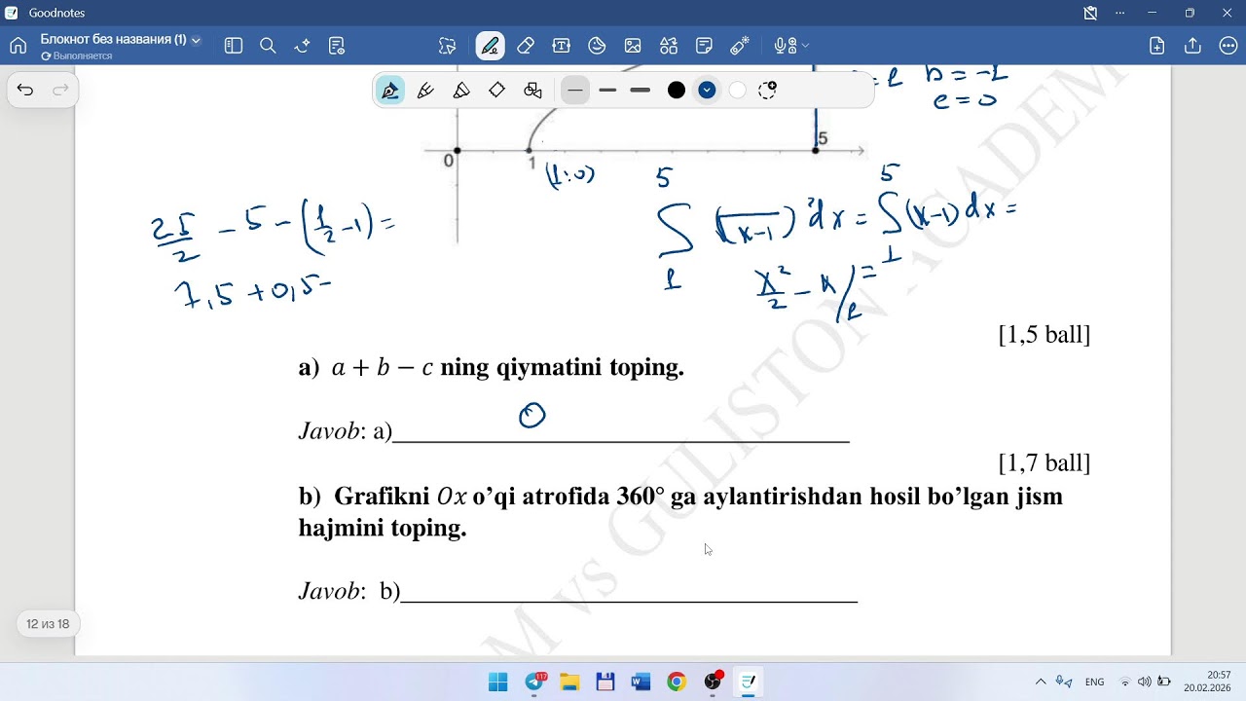Viewport: 1246px width, 701px height.
Task: Click 'a + b − c ning qiymatini toping' text
Action: (508, 368)
